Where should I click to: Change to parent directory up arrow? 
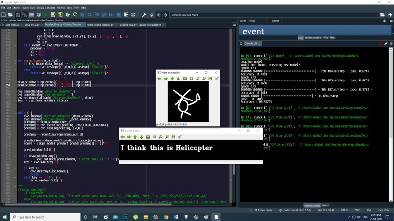[x=390, y=15]
